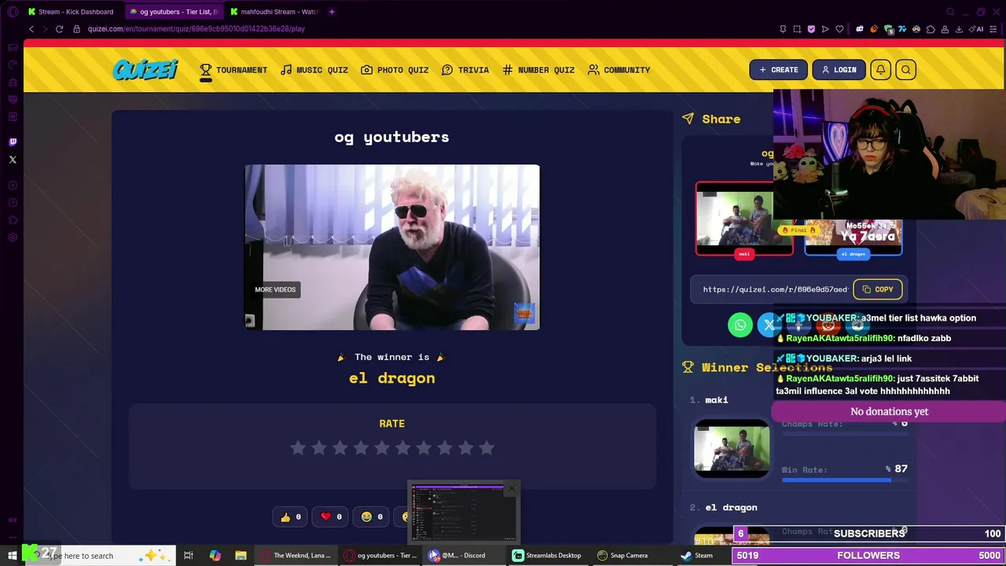This screenshot has width=1006, height=566.
Task: Go to Photo Quiz
Action: [395, 70]
